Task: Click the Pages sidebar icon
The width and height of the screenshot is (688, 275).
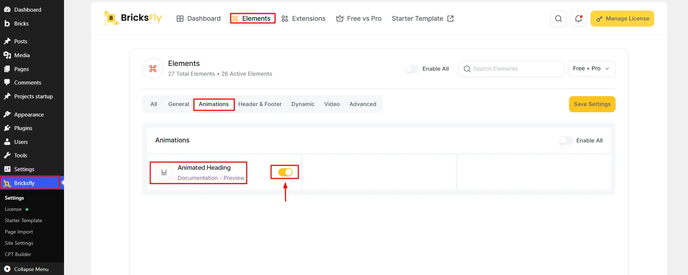Action: click(x=7, y=69)
